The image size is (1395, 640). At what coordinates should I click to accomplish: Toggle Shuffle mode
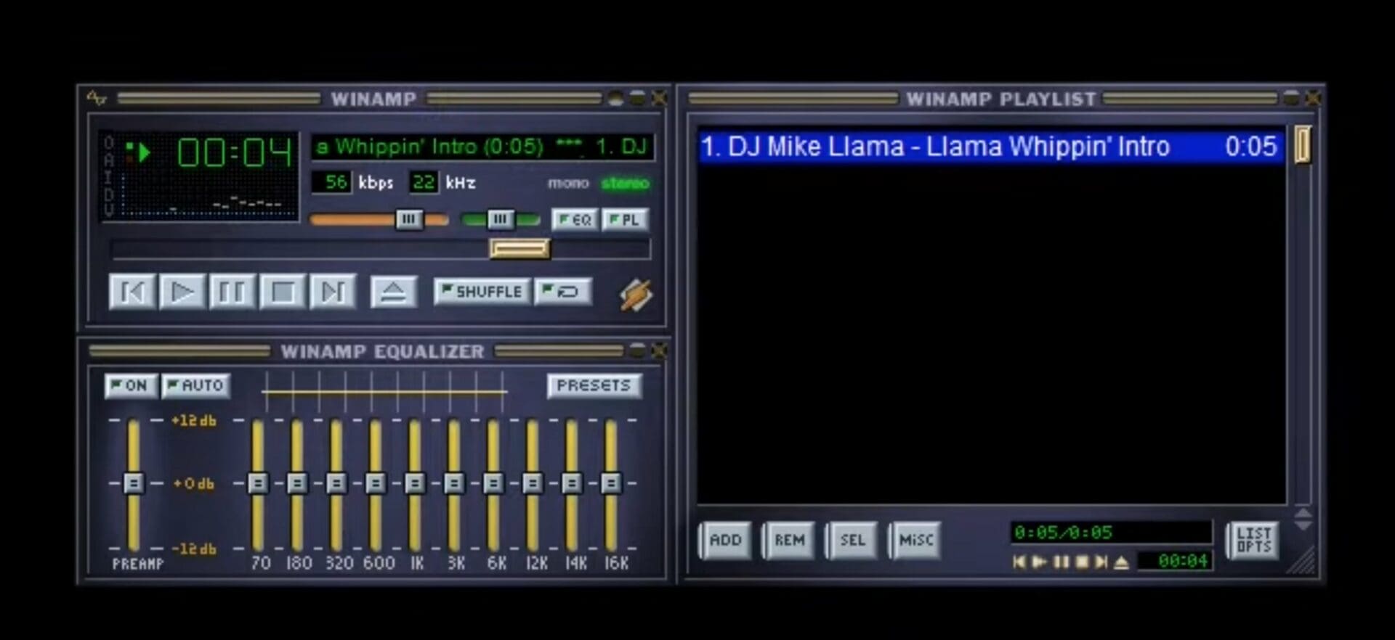[482, 292]
